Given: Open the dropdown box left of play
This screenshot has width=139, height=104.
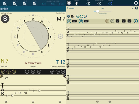Looking at the screenshot, I should (129, 21).
